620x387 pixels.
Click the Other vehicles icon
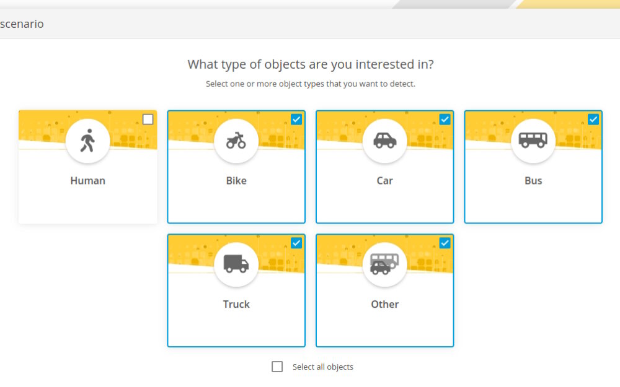click(x=384, y=264)
